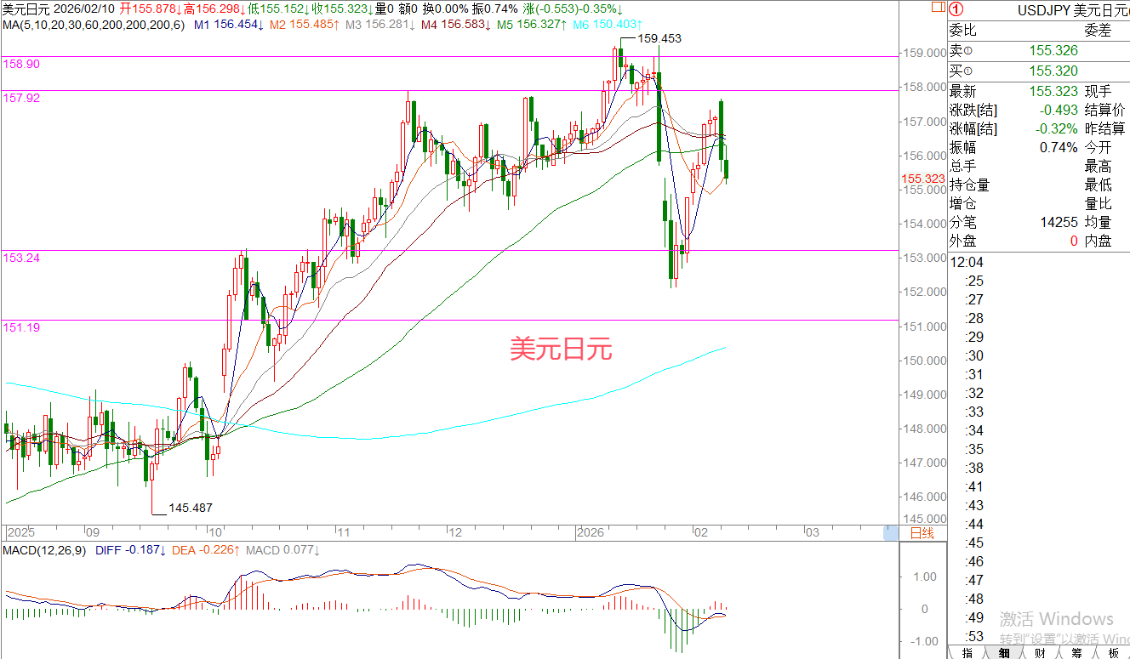Open the 板 tab
This screenshot has width=1130, height=659.
tap(1112, 652)
